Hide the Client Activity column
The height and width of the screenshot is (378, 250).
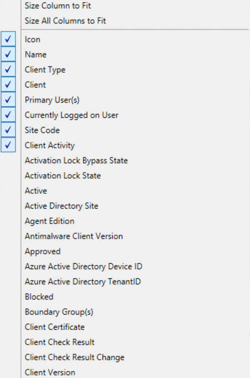click(x=8, y=145)
